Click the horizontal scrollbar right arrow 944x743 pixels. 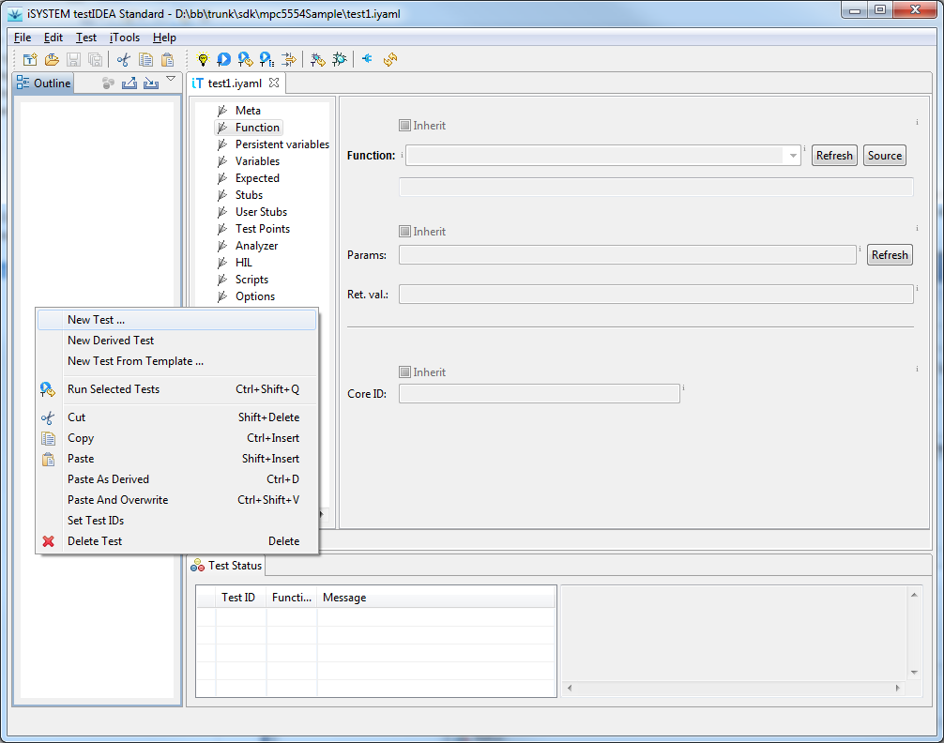(x=897, y=688)
